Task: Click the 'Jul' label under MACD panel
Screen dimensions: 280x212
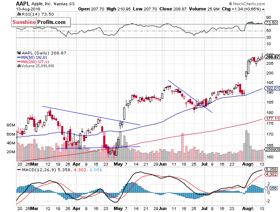Action: (x=204, y=208)
